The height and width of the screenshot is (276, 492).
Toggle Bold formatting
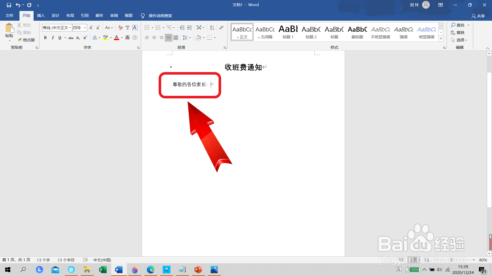(45, 38)
